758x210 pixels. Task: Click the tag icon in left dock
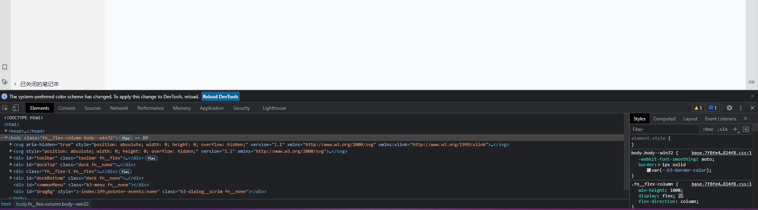[5, 82]
